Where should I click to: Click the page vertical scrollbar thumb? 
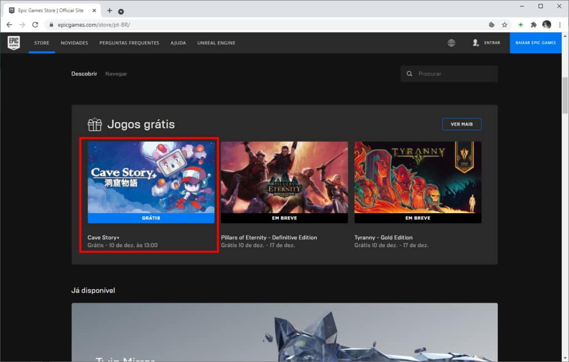(565, 95)
